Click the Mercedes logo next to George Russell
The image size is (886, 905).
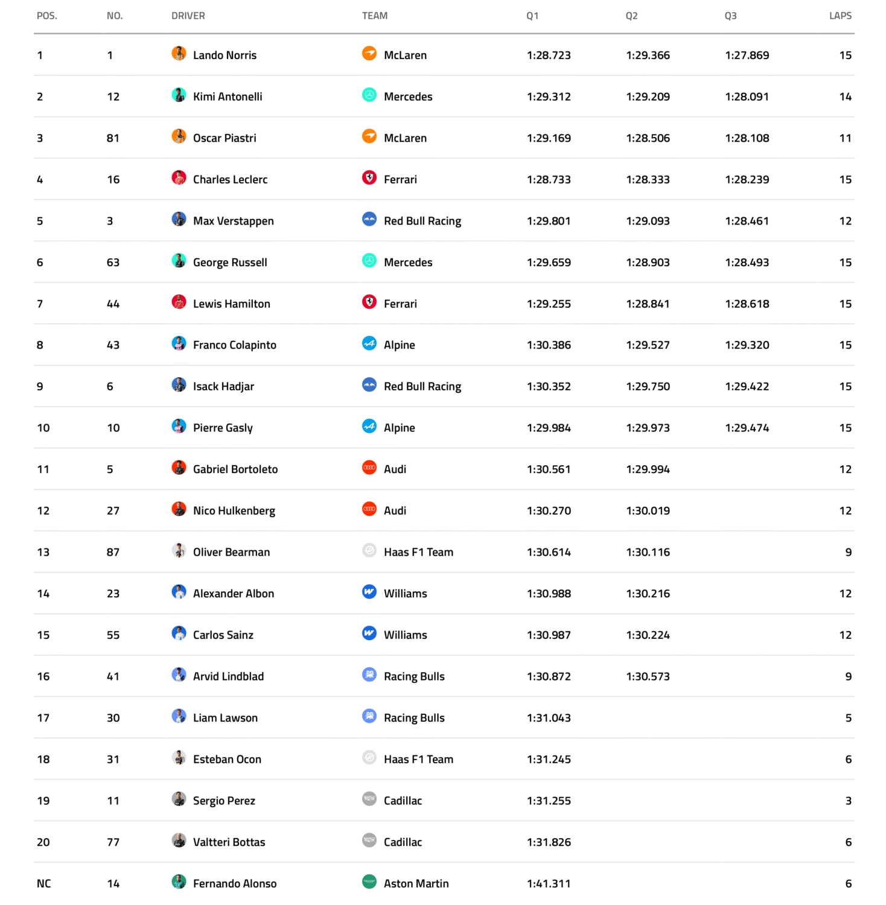point(369,261)
